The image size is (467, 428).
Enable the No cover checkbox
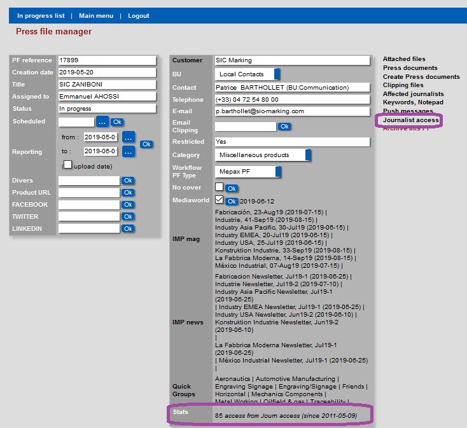[220, 187]
